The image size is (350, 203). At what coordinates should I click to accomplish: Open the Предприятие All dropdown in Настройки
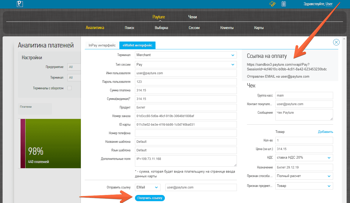(x=74, y=67)
